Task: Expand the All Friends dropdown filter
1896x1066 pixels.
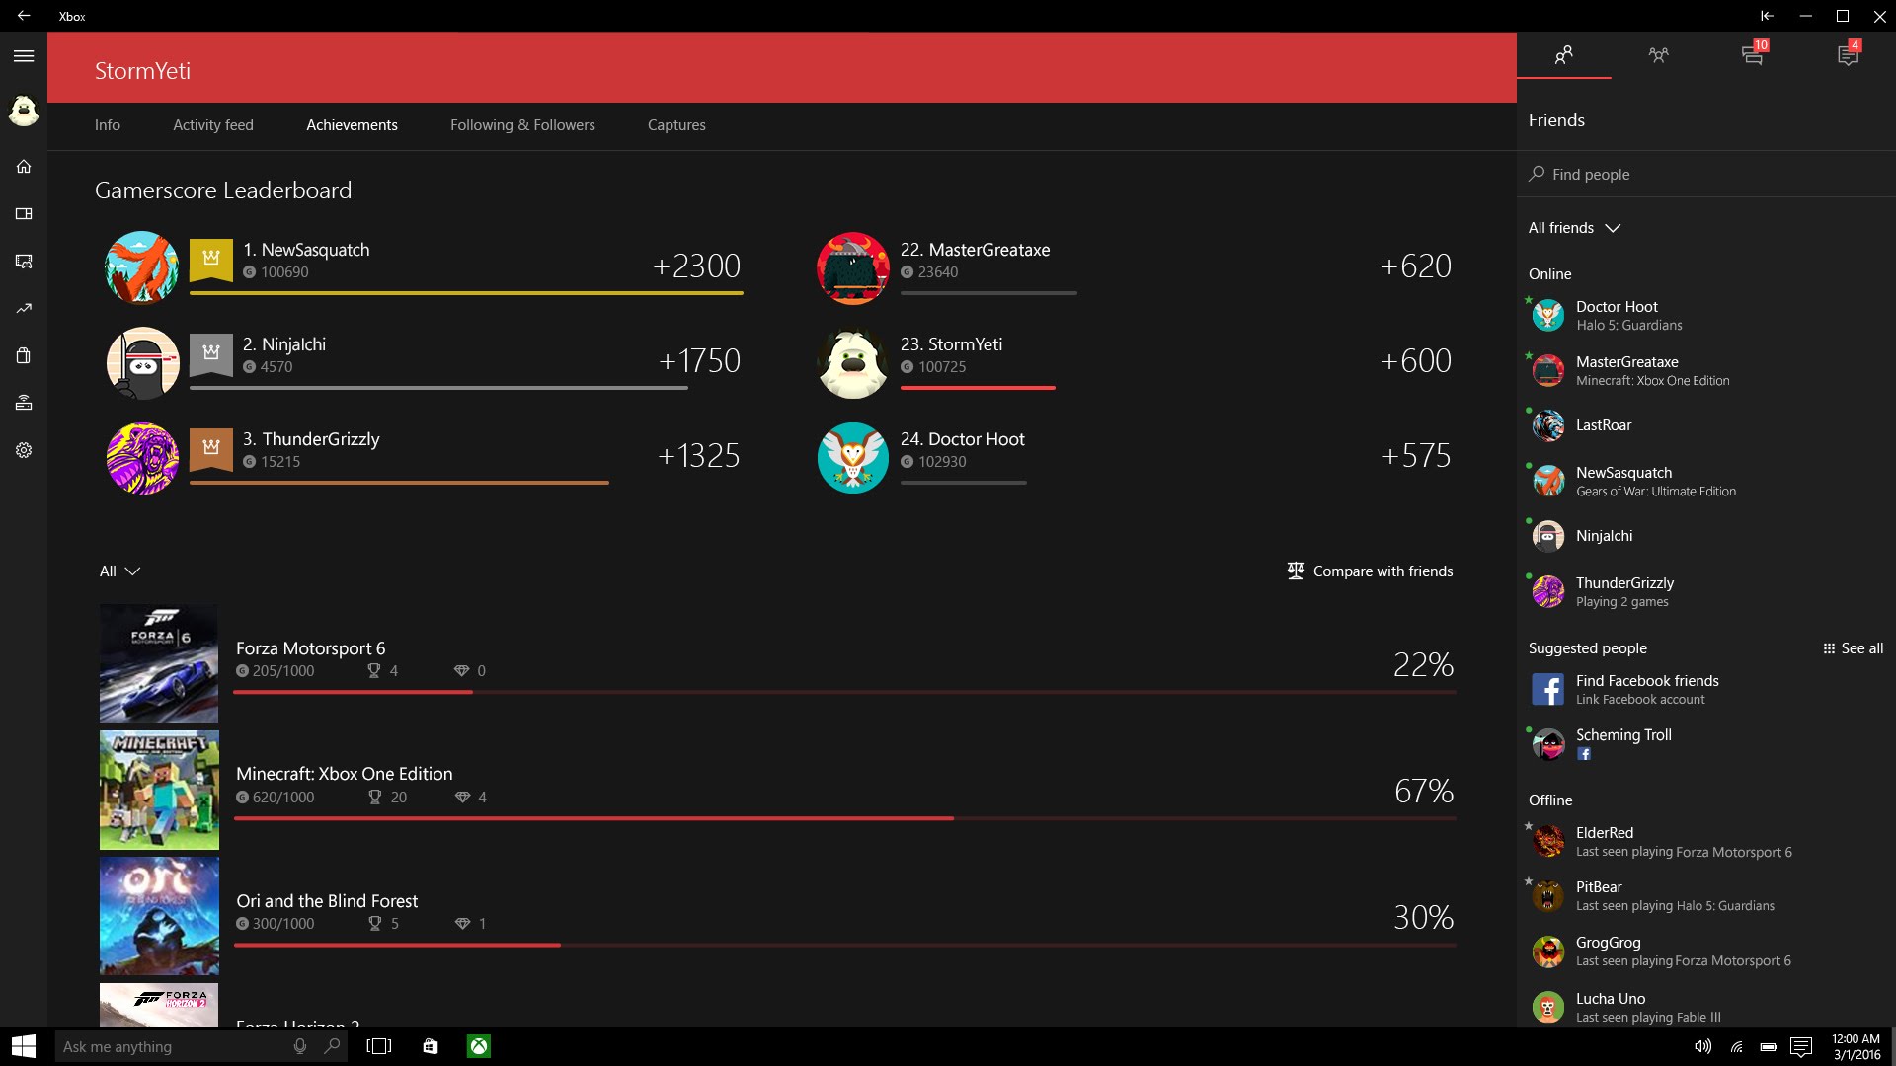Action: pos(1572,226)
